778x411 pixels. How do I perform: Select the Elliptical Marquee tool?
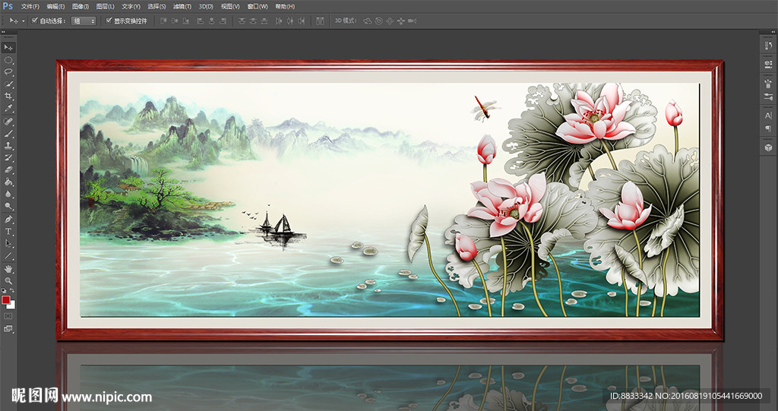(x=8, y=60)
